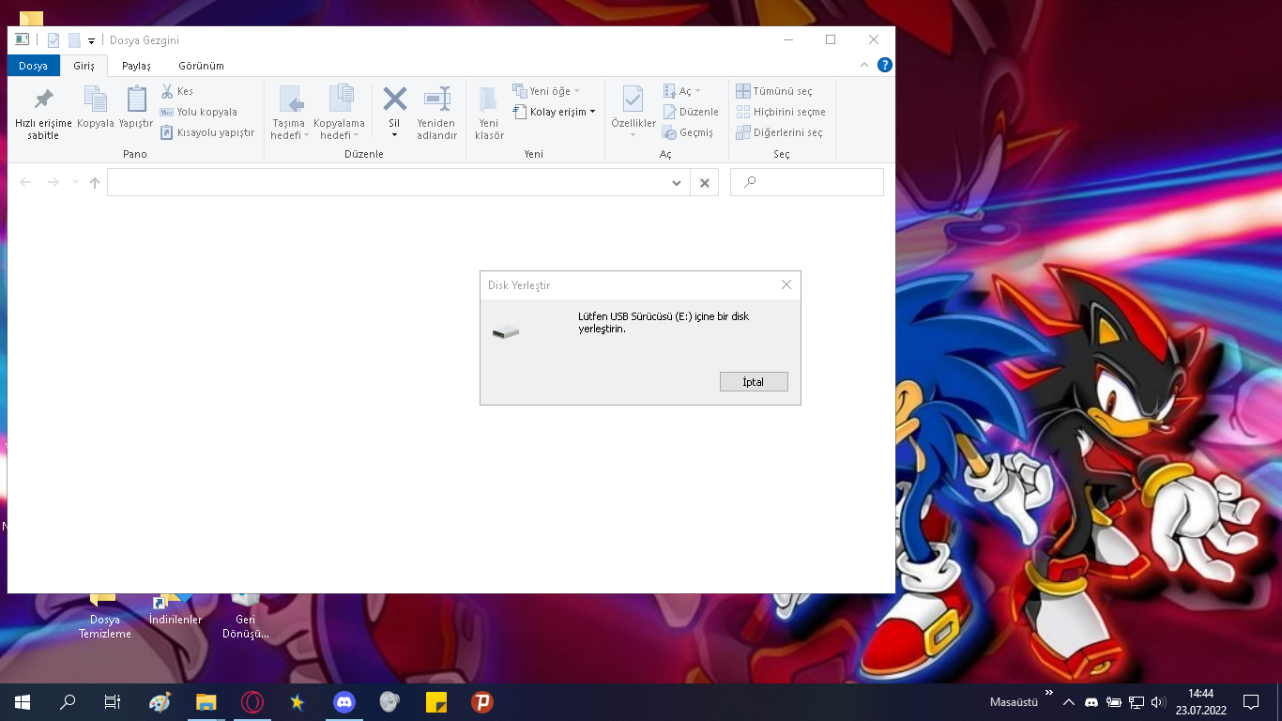Viewport: 1282px width, 721px height.
Task: Click the address bar input field
Action: click(x=388, y=183)
